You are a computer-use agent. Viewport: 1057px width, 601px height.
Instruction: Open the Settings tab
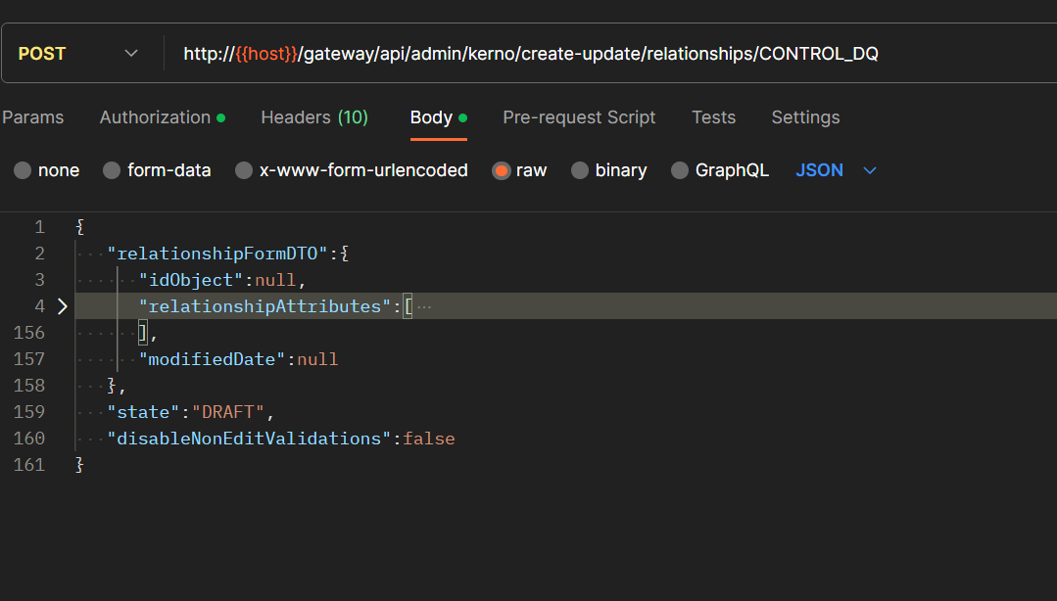805,117
